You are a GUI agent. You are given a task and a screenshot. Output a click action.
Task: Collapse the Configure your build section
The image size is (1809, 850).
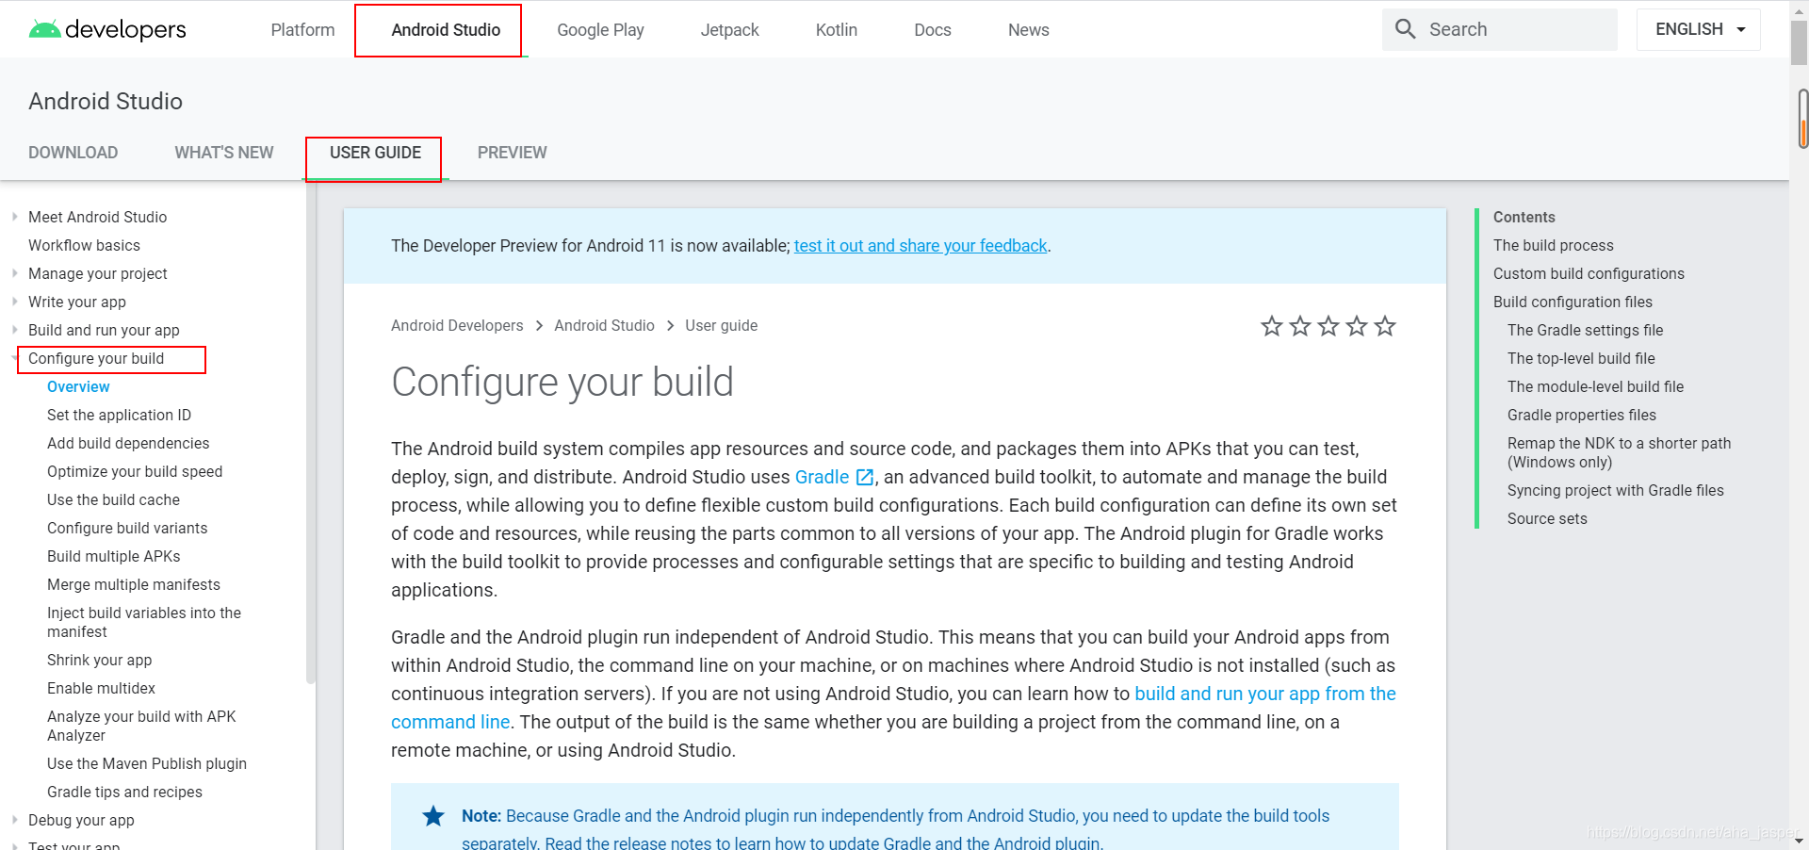point(15,358)
